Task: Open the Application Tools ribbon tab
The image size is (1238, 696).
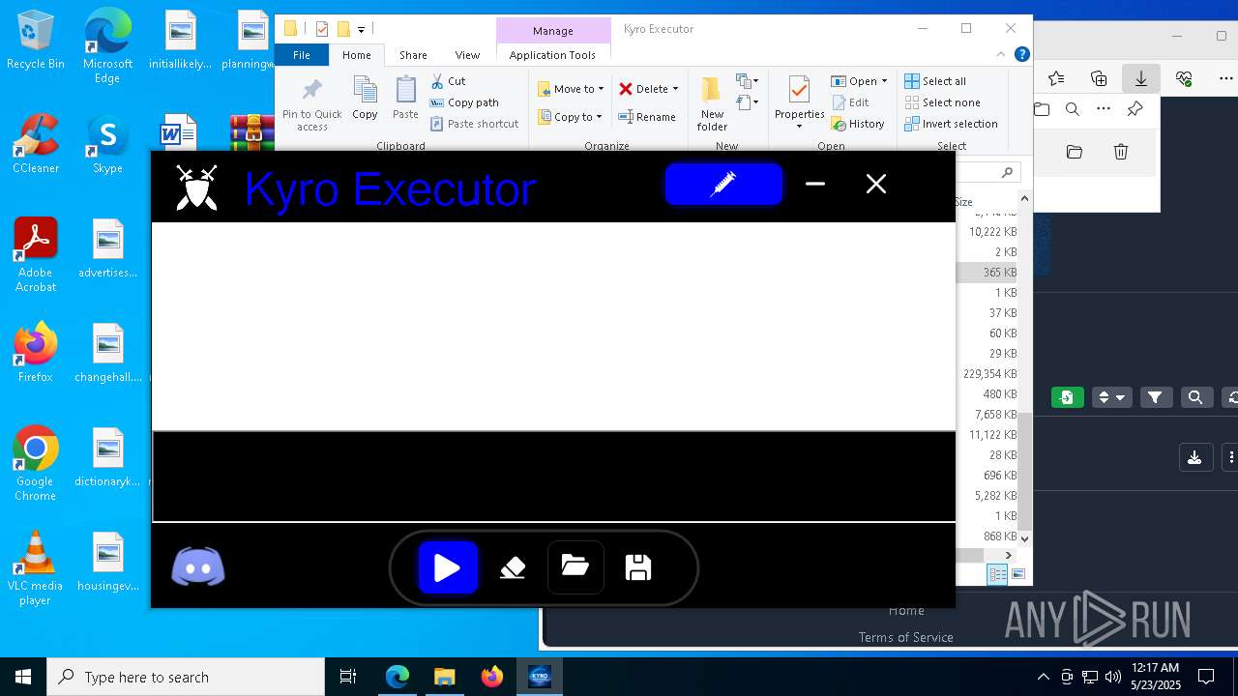Action: [552, 55]
